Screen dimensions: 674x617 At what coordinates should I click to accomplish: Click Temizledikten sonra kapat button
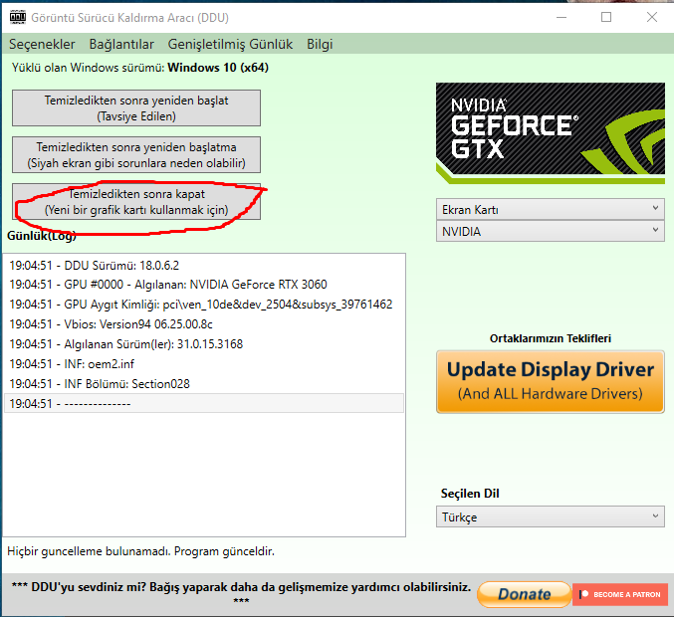click(136, 201)
